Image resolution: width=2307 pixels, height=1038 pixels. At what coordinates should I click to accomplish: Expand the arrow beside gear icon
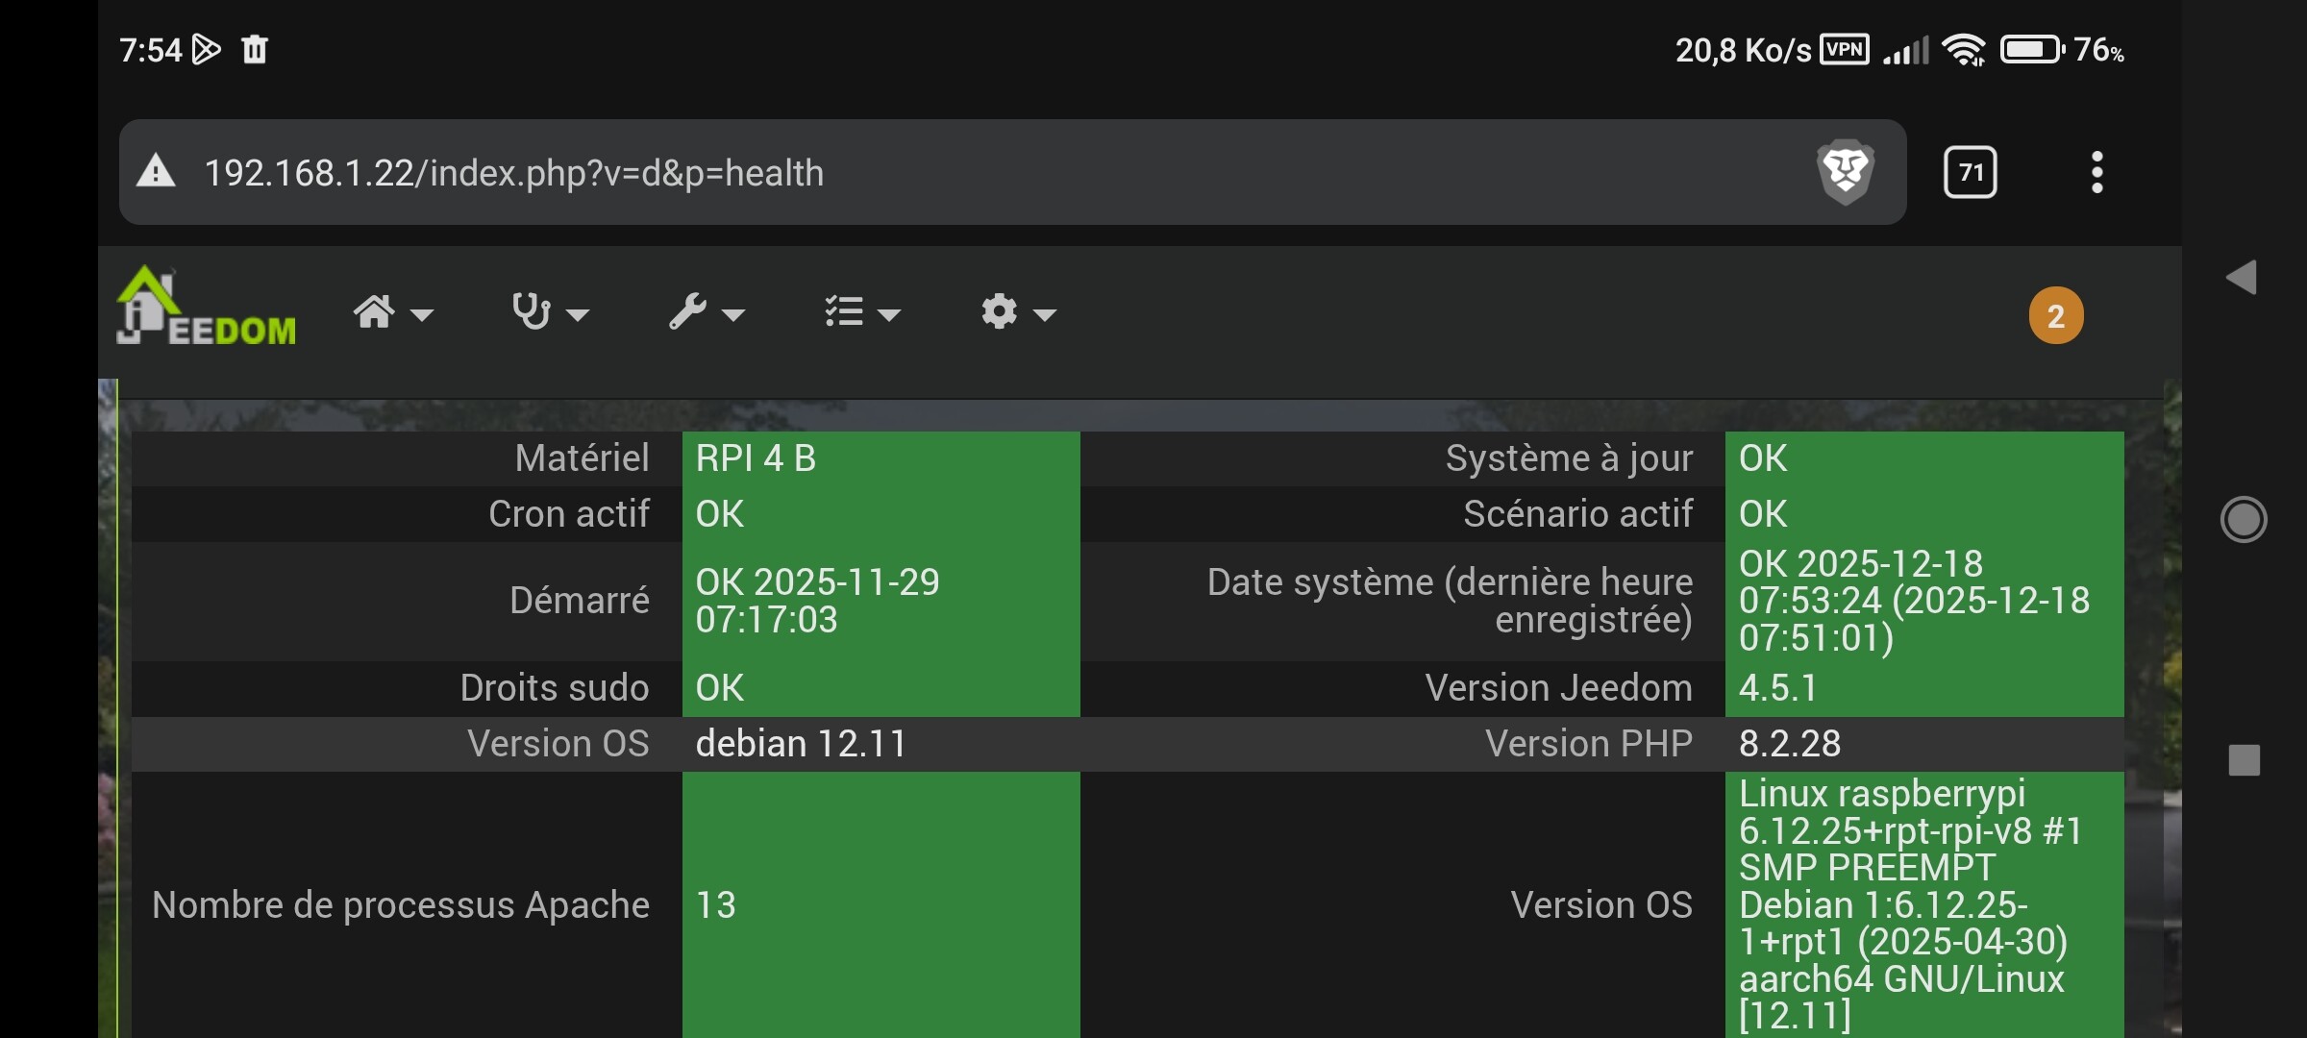[1045, 315]
